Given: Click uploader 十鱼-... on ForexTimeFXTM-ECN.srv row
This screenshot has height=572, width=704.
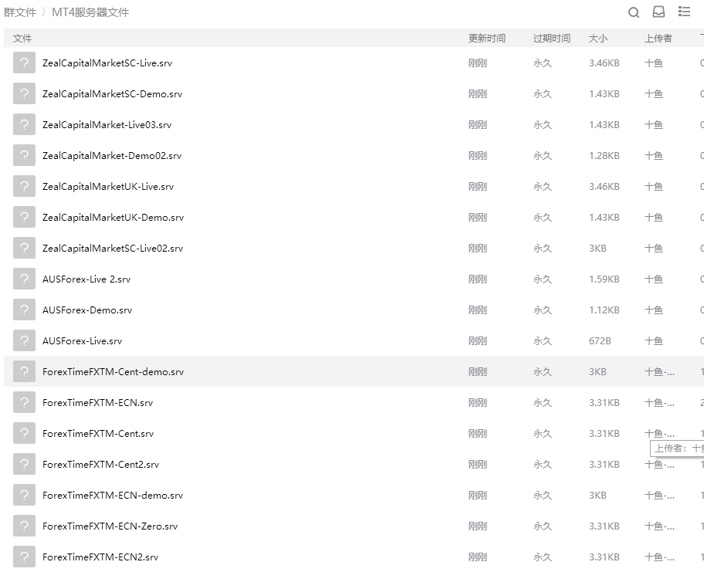Looking at the screenshot, I should pyautogui.click(x=659, y=403).
